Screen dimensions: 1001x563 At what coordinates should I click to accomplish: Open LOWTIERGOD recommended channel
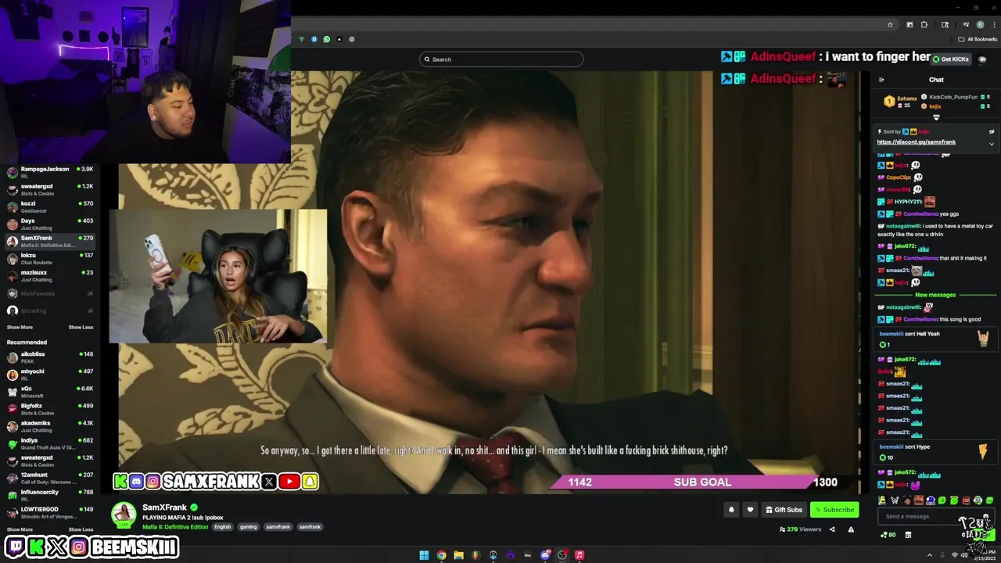50,512
